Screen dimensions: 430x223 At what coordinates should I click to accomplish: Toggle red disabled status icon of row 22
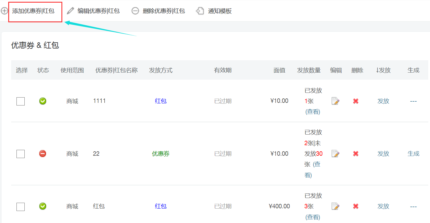(x=43, y=153)
